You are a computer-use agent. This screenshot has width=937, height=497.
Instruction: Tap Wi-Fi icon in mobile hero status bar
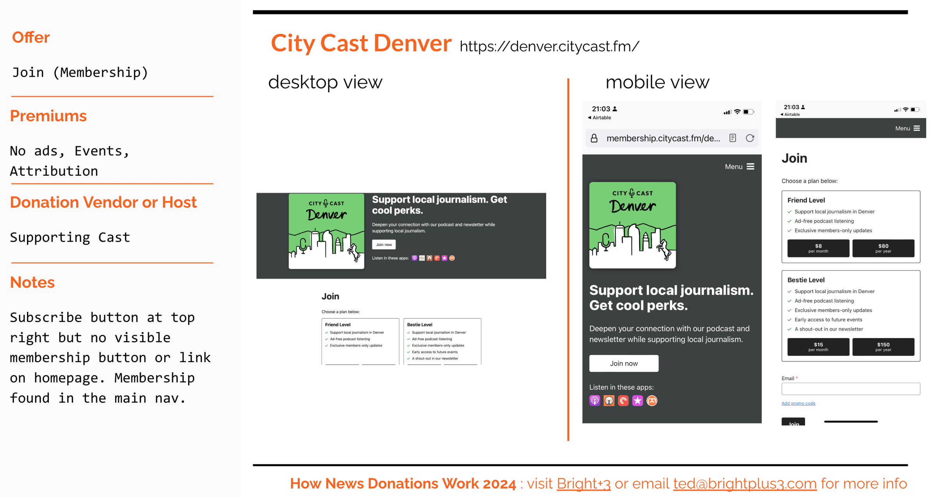(737, 112)
